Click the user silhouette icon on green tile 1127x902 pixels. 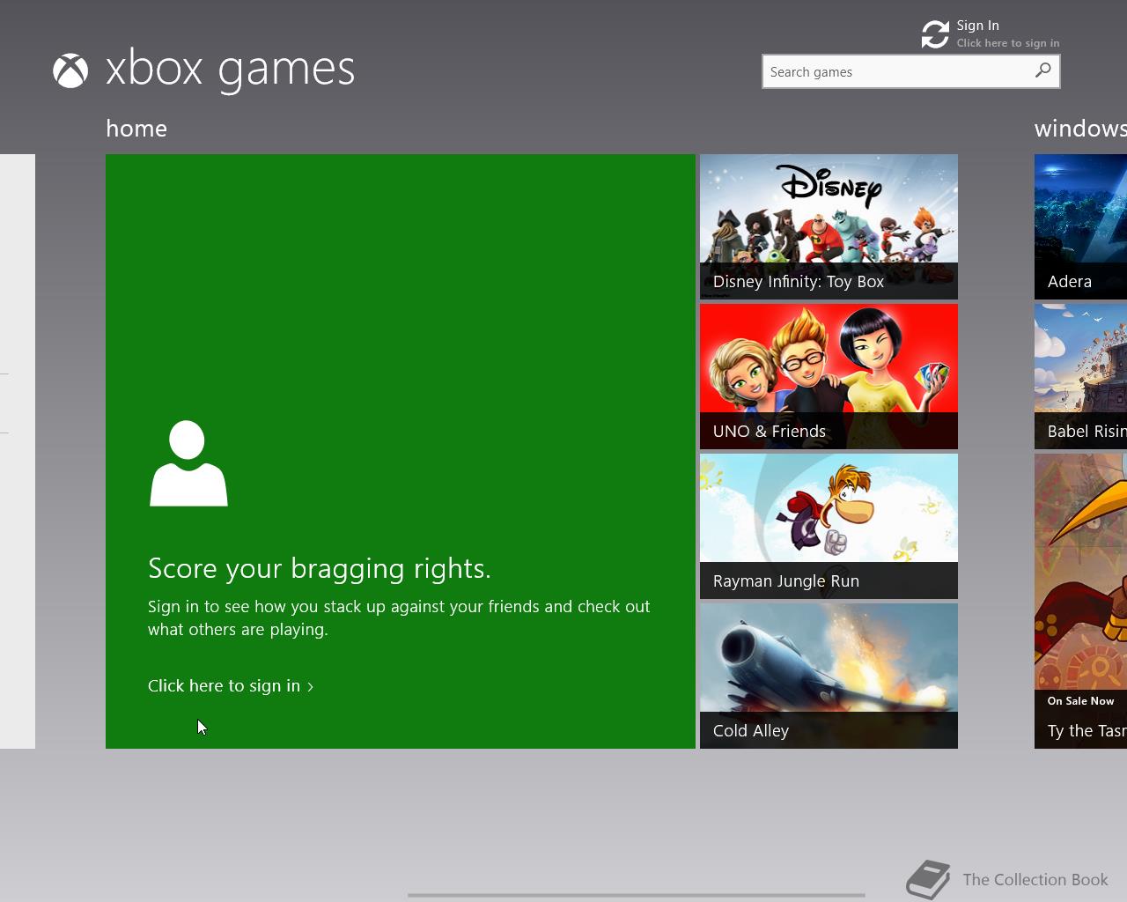pyautogui.click(x=188, y=463)
